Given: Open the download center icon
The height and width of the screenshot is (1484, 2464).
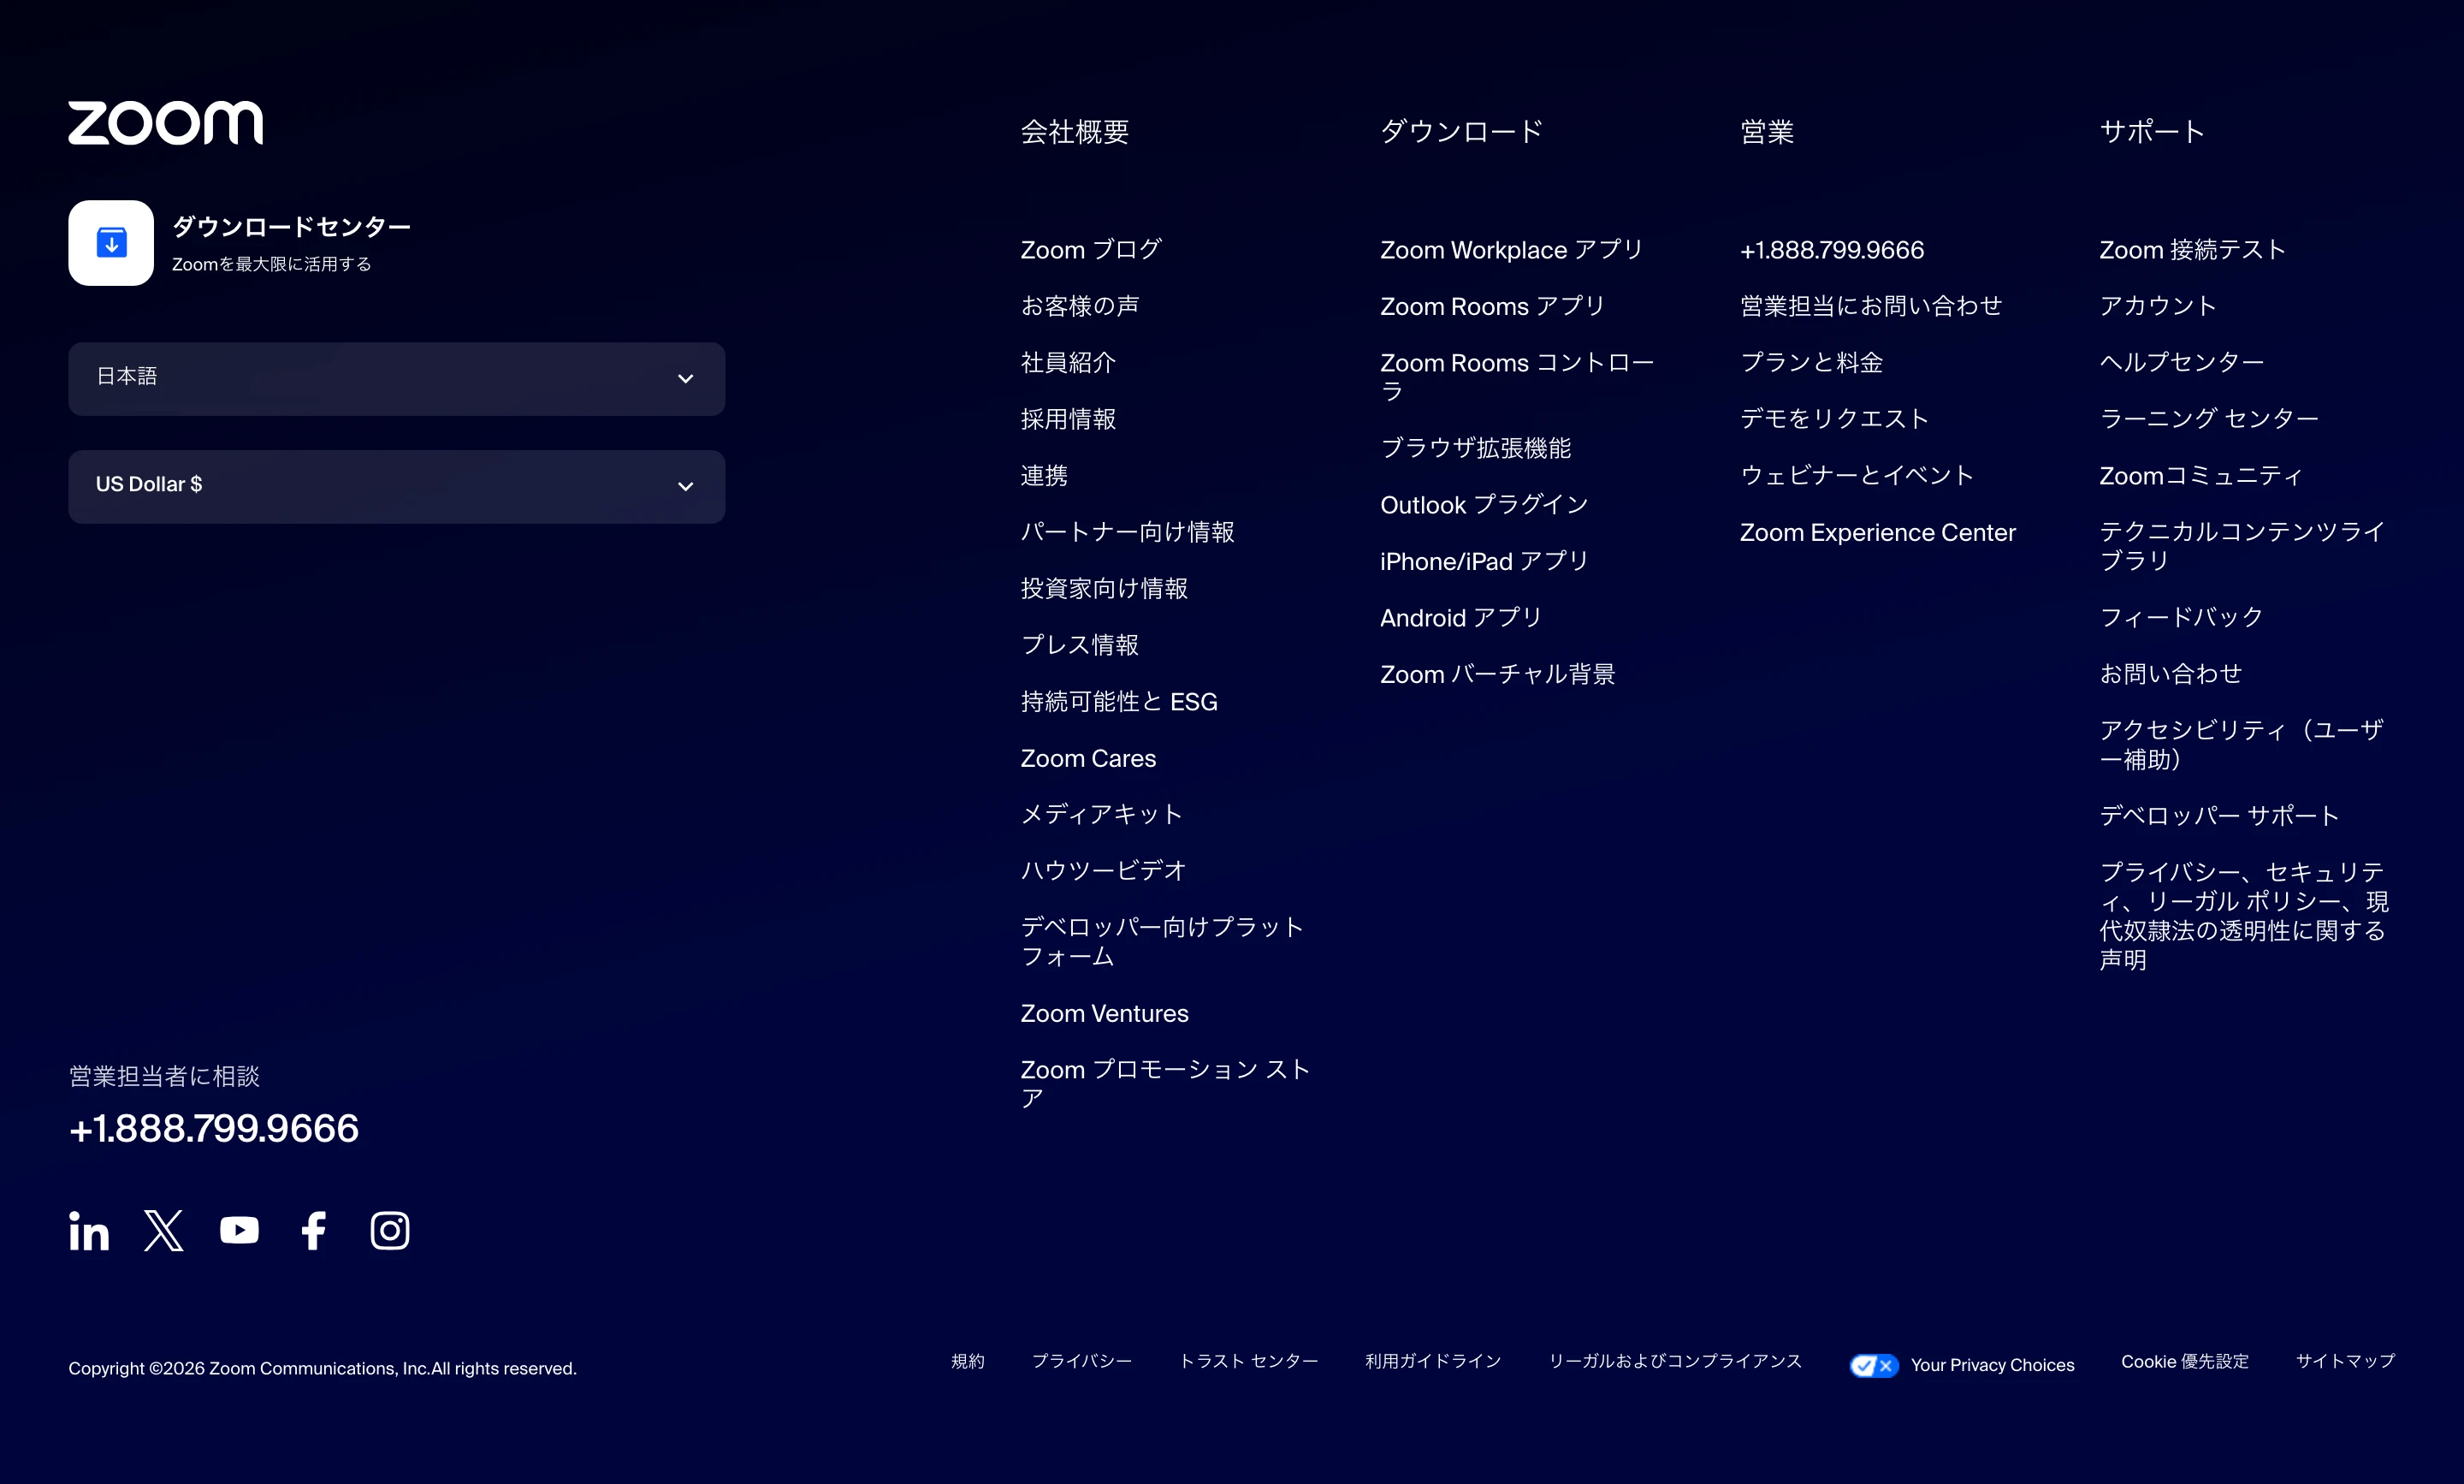Looking at the screenshot, I should coord(111,243).
